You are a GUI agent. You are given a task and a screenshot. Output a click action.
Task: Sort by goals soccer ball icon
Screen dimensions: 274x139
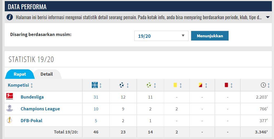click(x=122, y=85)
